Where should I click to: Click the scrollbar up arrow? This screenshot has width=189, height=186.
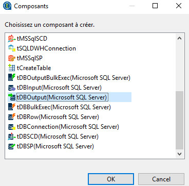point(179,38)
